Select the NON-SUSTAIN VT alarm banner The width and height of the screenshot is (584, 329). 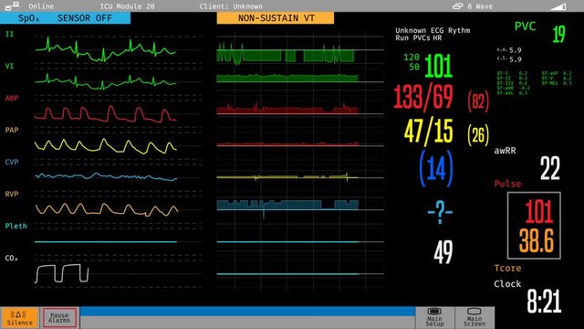tap(276, 18)
